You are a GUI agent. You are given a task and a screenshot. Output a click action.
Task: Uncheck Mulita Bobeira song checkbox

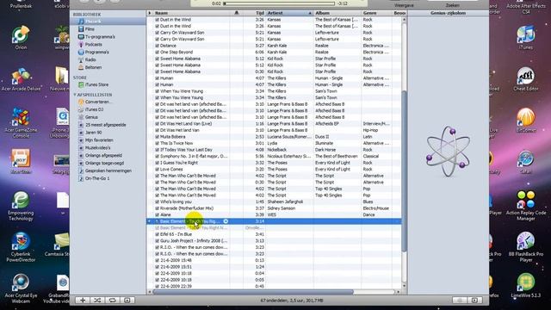(157, 137)
